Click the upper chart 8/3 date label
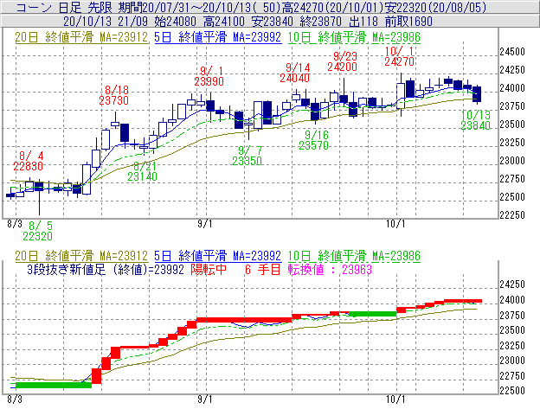The image size is (540, 409). pyautogui.click(x=15, y=224)
